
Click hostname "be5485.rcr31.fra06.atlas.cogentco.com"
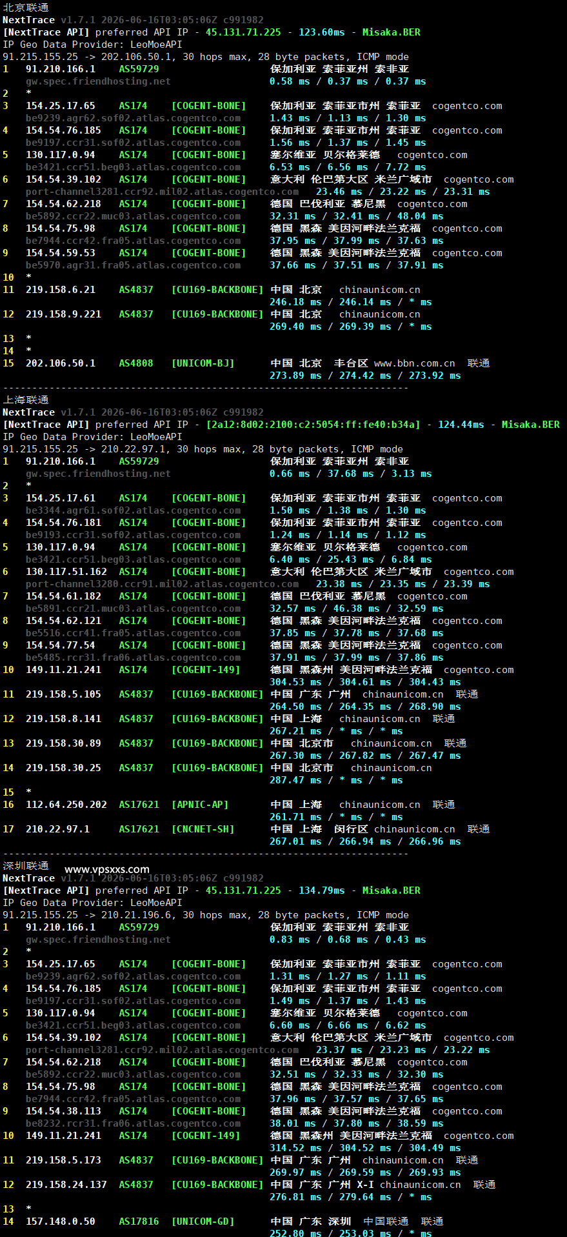[x=133, y=658]
